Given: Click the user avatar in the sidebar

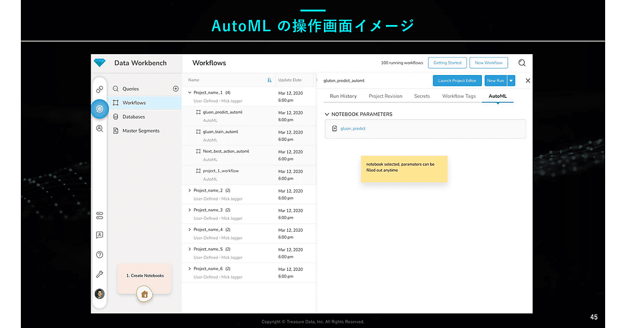Looking at the screenshot, I should click(100, 294).
